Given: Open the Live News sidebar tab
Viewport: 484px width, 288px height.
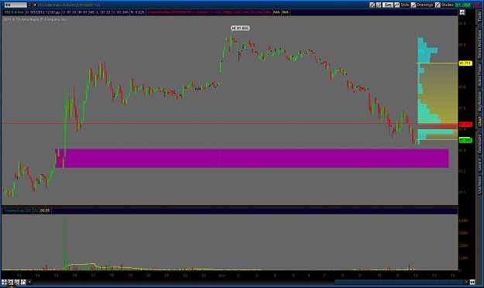Looking at the screenshot, I should click(479, 185).
